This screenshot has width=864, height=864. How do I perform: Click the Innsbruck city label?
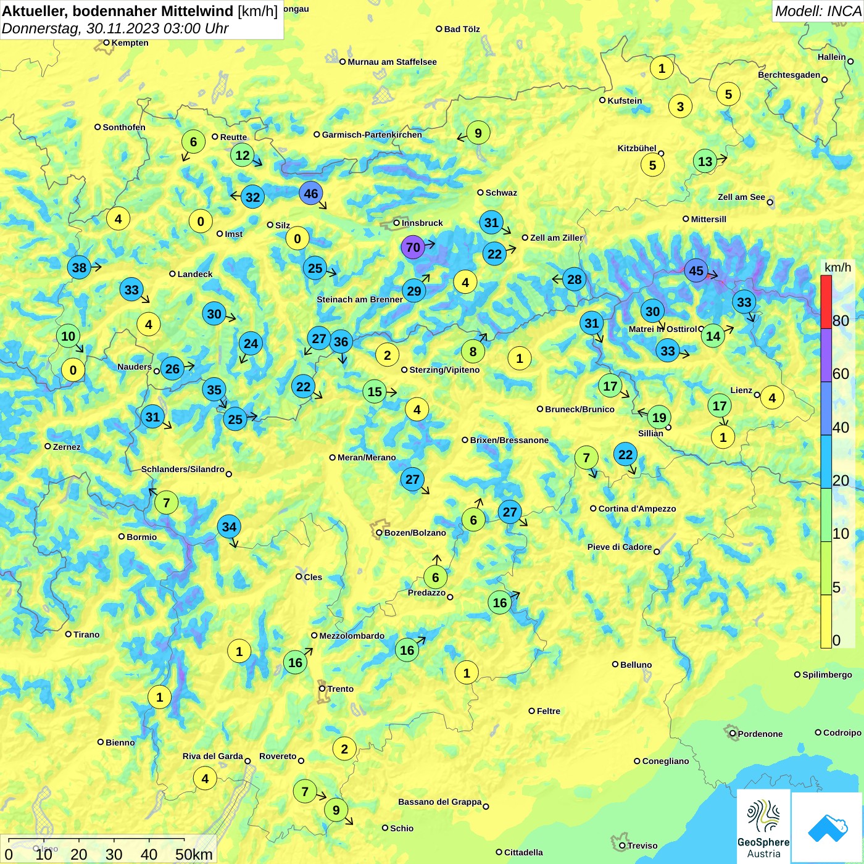422,223
